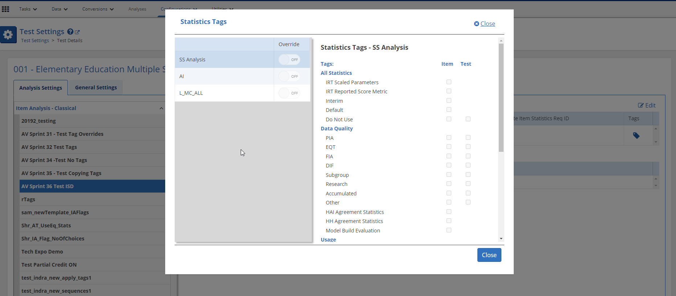Click the Test Details breadcrumb
Viewport: 676px width, 296px height.
click(70, 41)
